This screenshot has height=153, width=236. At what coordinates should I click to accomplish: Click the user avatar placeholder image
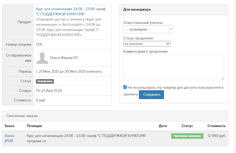(x=42, y=58)
